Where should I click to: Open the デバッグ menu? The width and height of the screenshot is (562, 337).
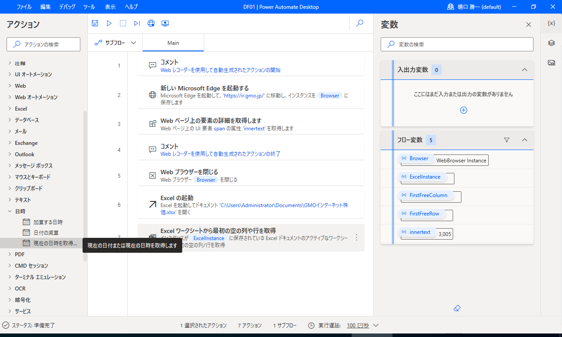click(67, 7)
